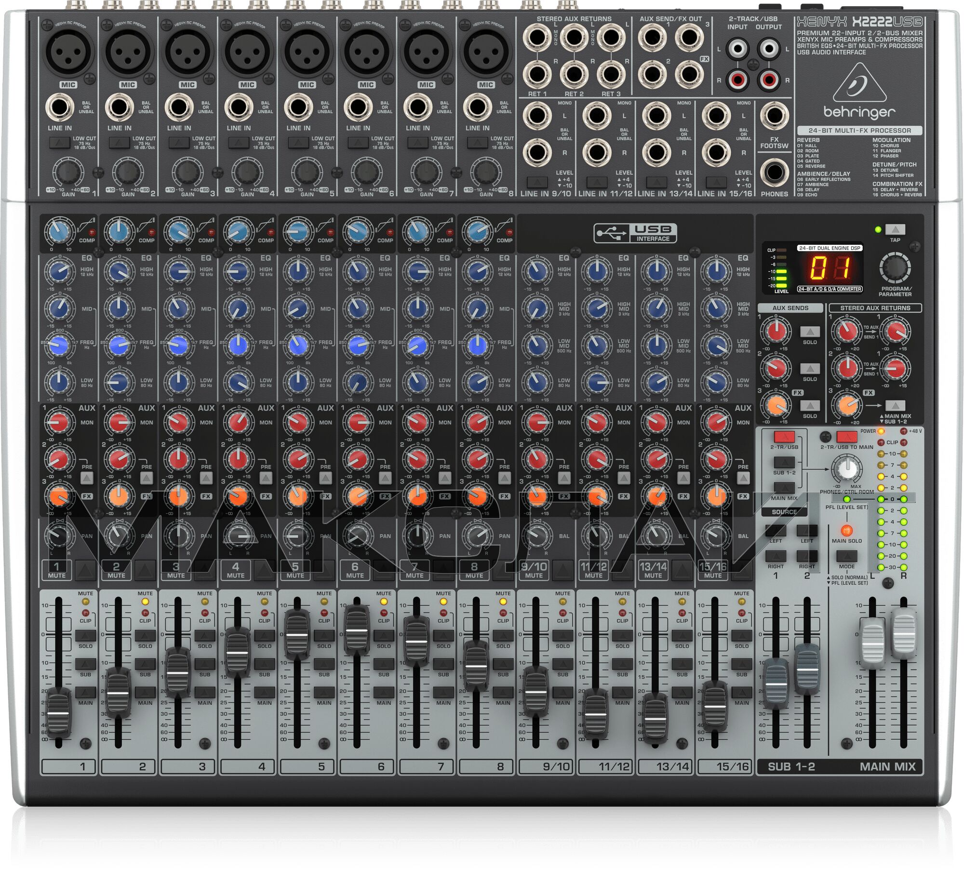Click the SUB 1 fader
This screenshot has height=869, width=964.
776,683
